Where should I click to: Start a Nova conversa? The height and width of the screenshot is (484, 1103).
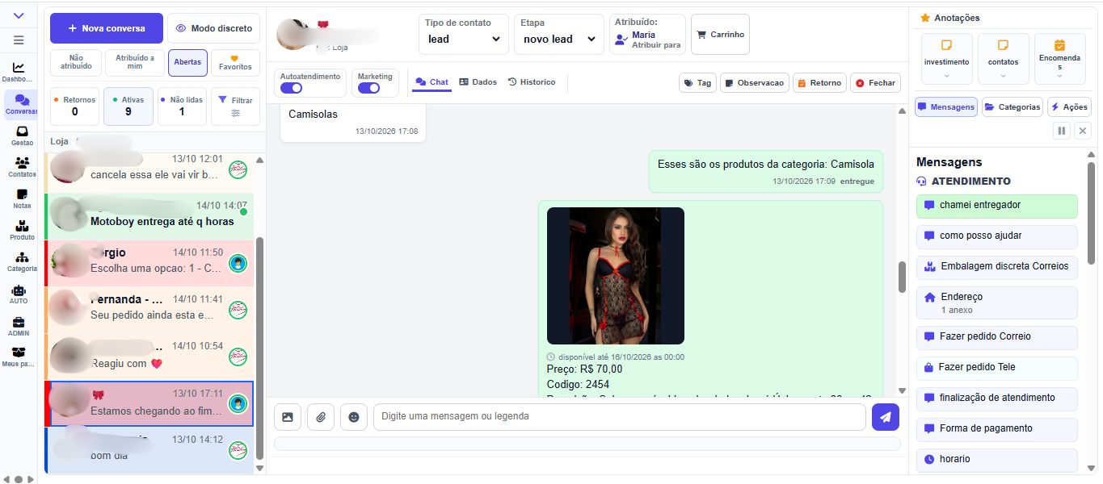click(x=107, y=28)
